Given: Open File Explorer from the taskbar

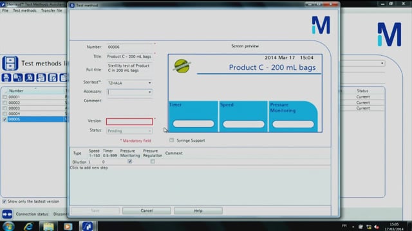Looking at the screenshot, I should coord(48,227).
